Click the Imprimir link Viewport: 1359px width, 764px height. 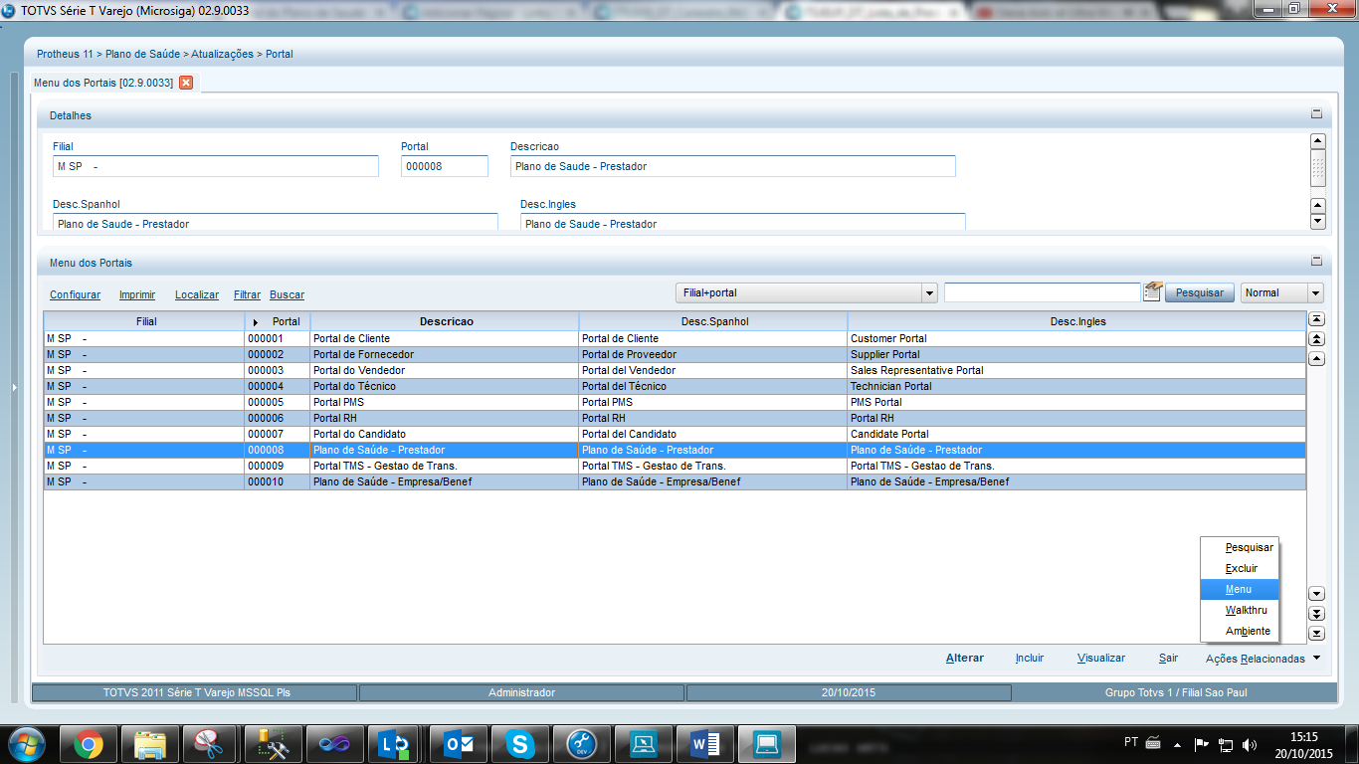coord(137,295)
